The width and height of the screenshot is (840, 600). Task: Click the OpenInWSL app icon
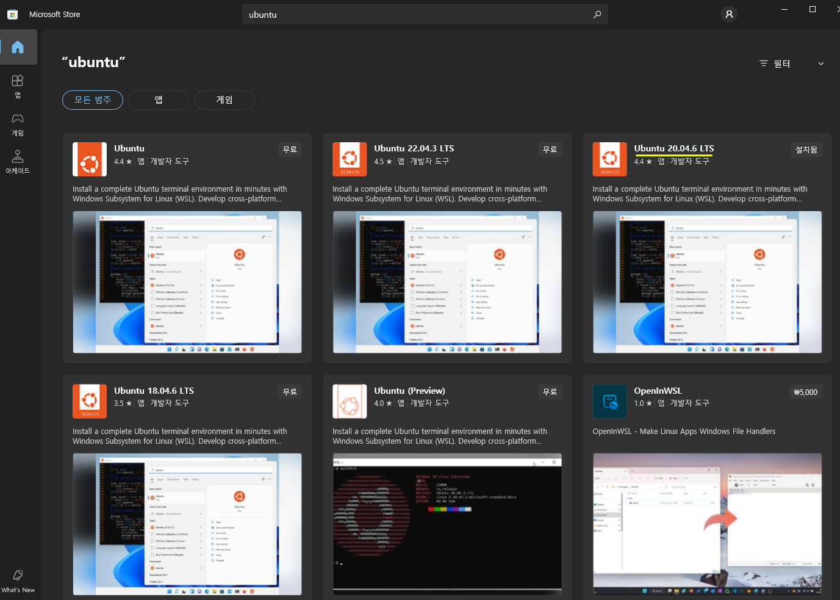(609, 402)
